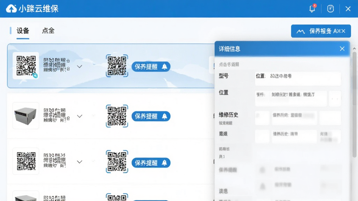Viewport: 358px width, 201px height.
Task: Open the 保养报务 report button
Action: [x=321, y=31]
